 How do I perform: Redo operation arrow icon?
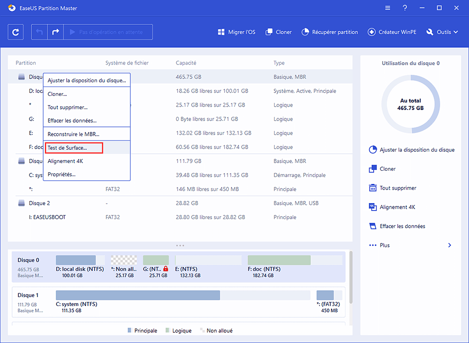[x=56, y=32]
